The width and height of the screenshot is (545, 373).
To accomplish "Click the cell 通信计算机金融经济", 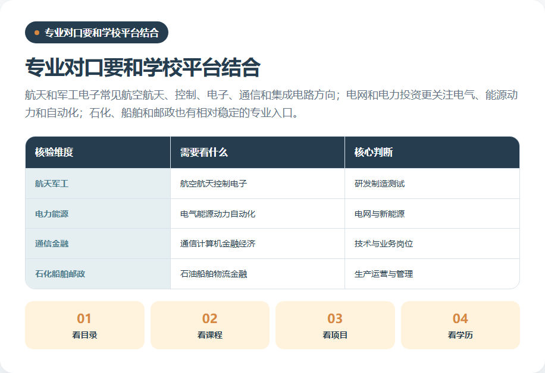I will point(258,244).
